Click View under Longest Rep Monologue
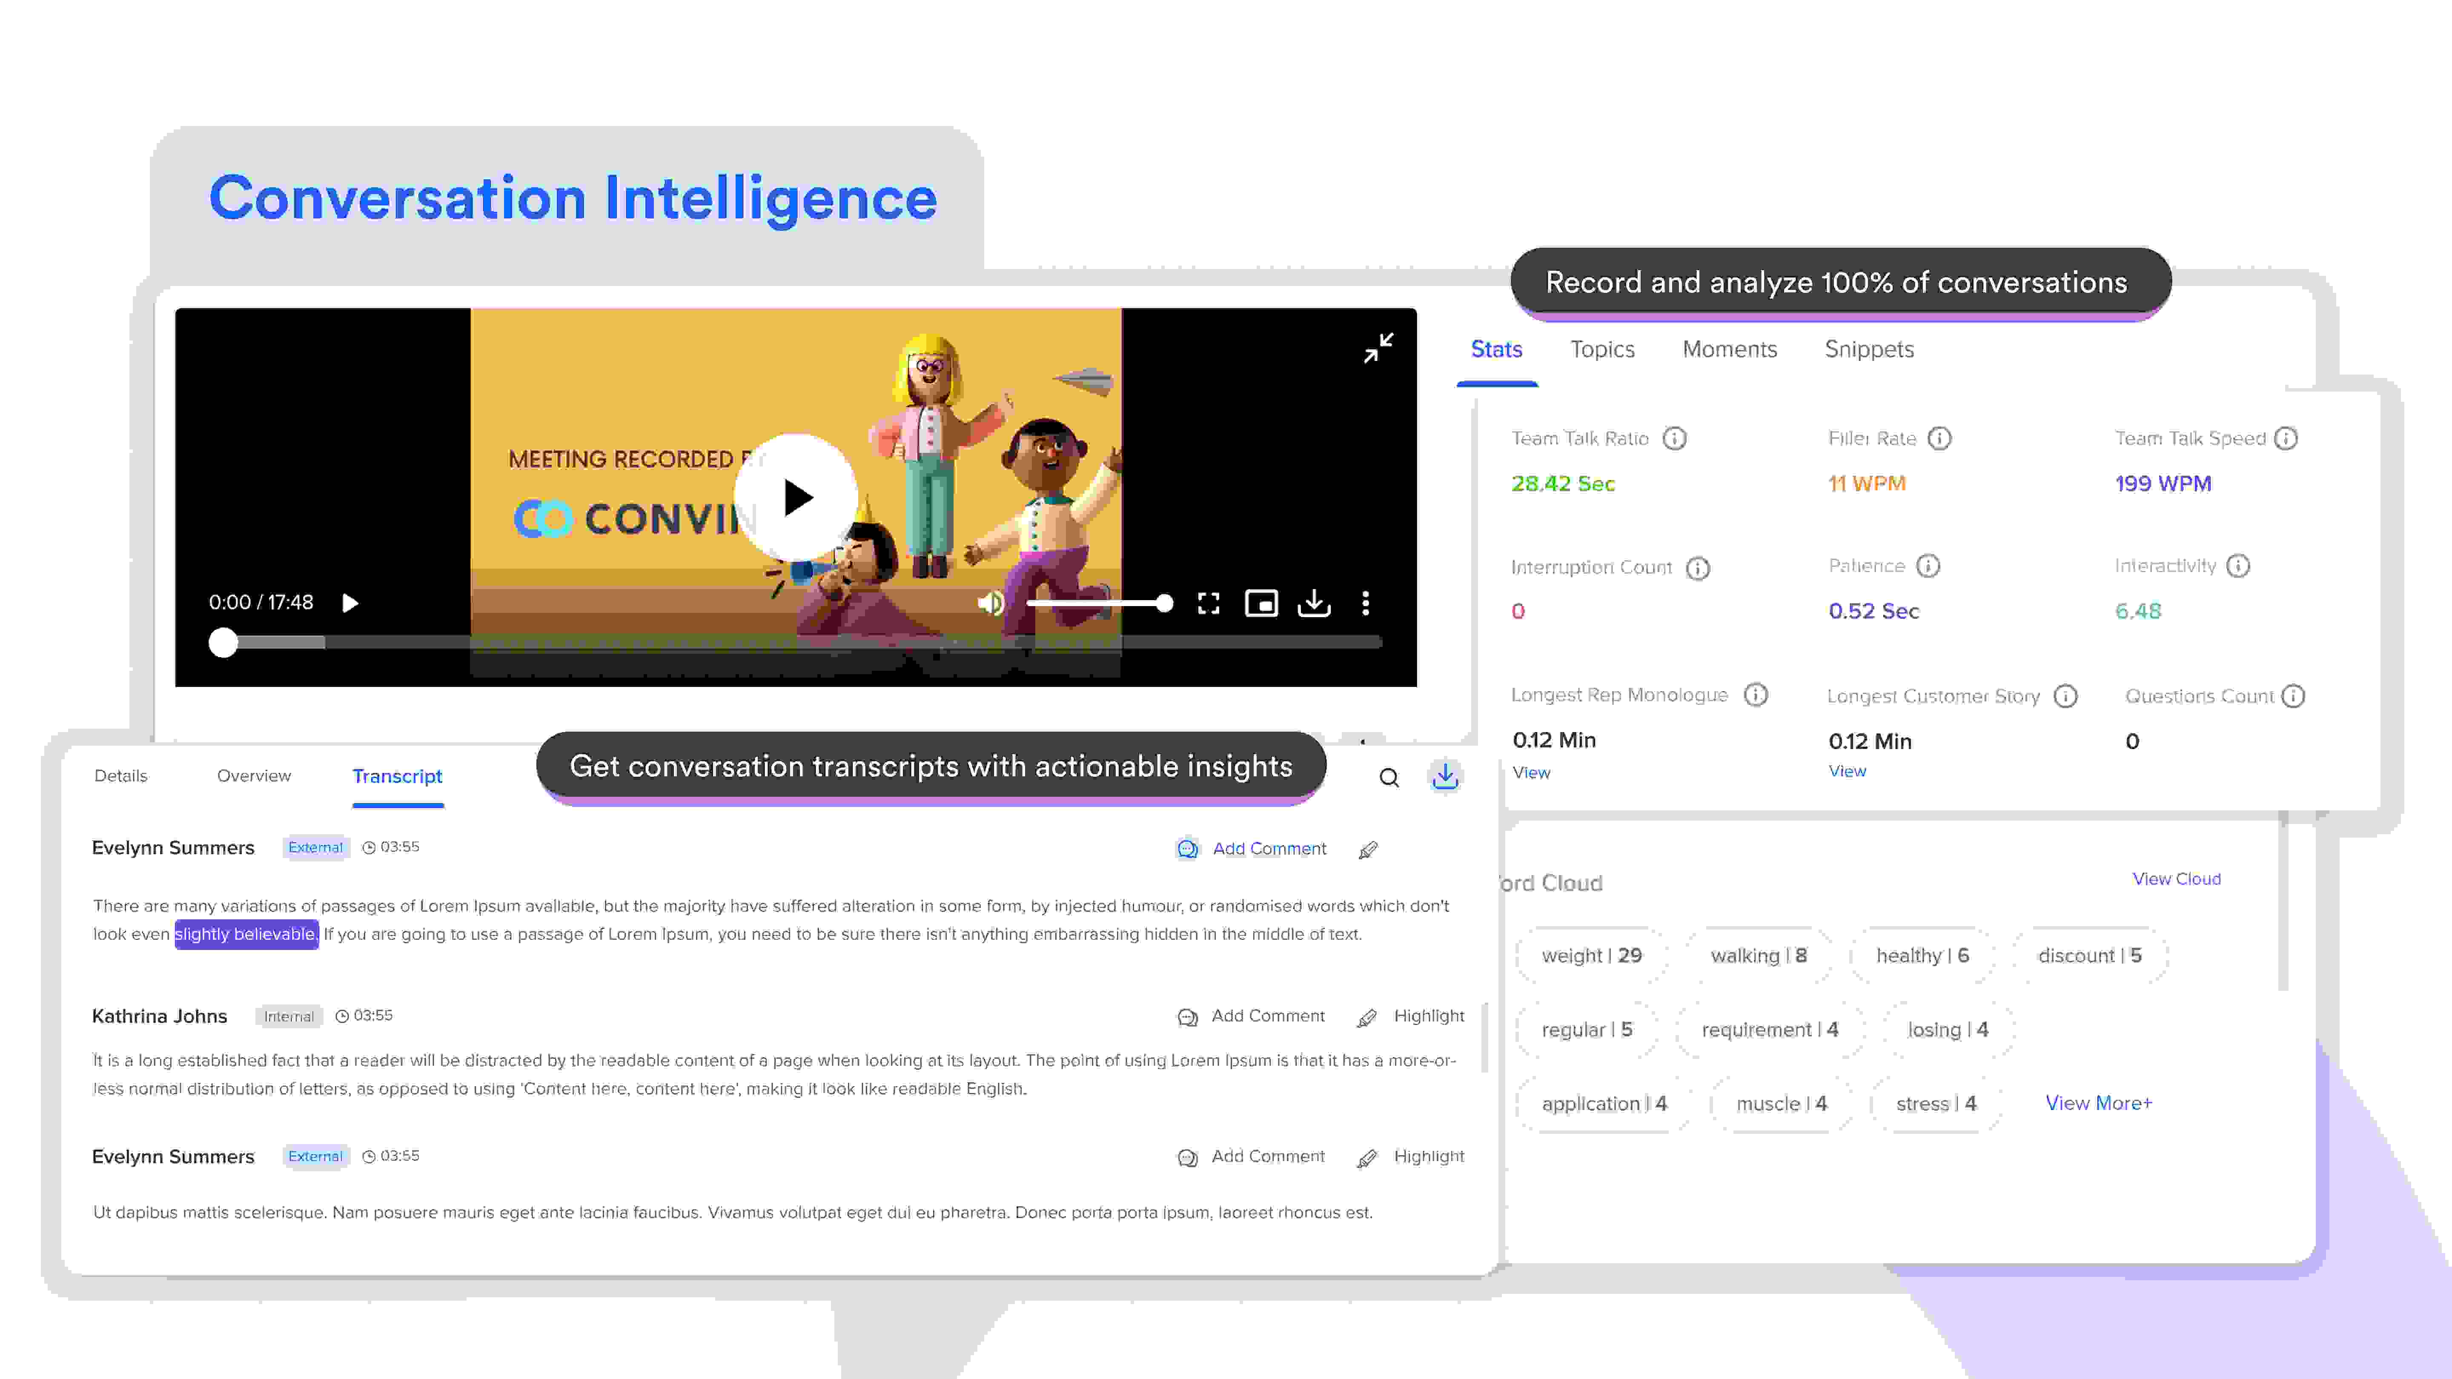Image resolution: width=2452 pixels, height=1379 pixels. point(1531,773)
